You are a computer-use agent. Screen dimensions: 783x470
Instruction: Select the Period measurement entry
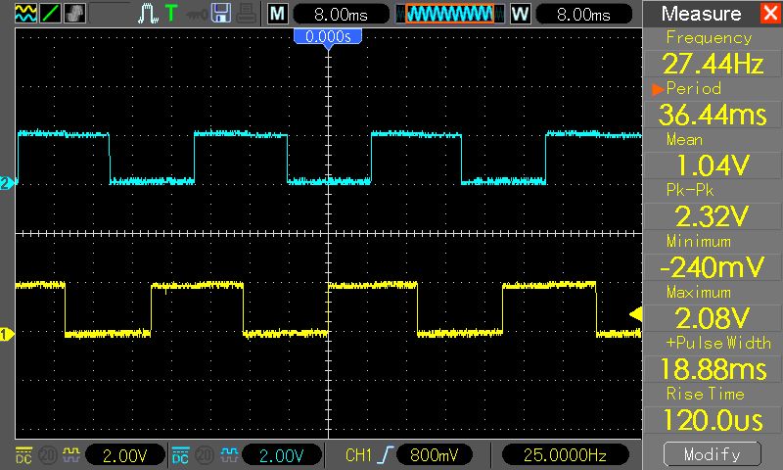(694, 88)
